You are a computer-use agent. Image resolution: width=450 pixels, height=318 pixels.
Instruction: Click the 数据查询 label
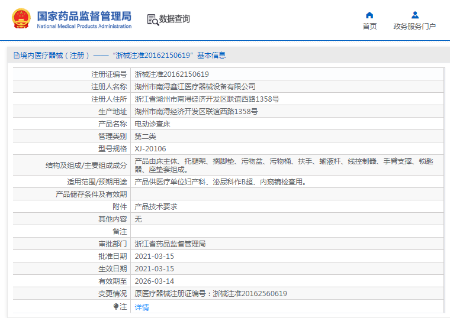click(175, 19)
